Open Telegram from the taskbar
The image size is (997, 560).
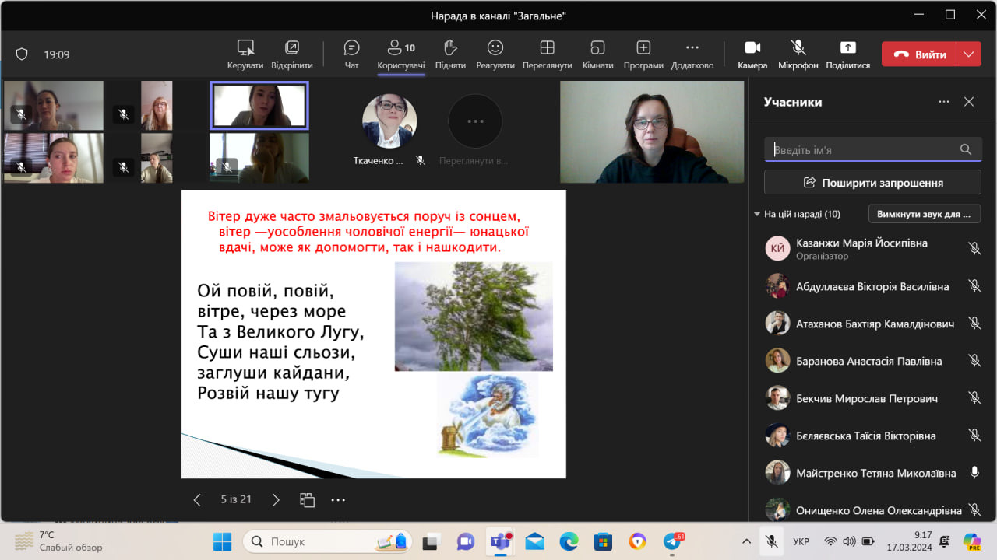pyautogui.click(x=673, y=541)
